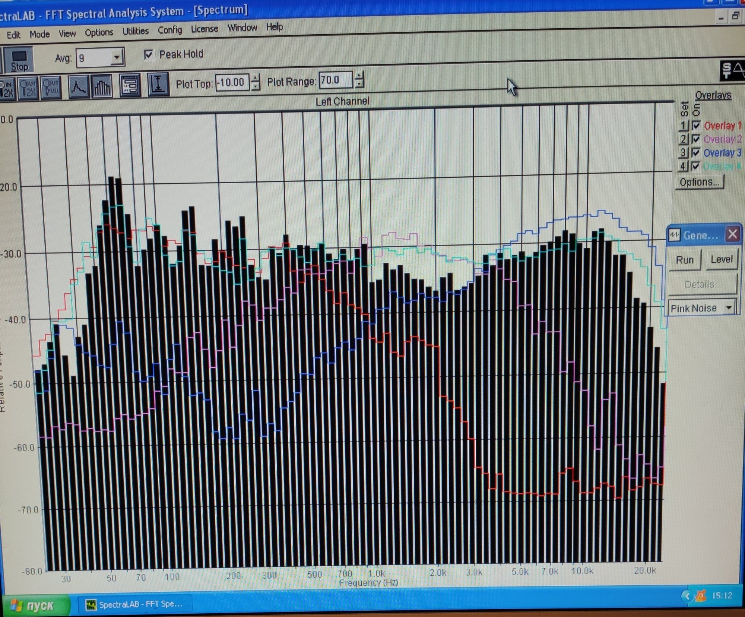745x617 pixels.
Task: Open the Utilities menu
Action: pyautogui.click(x=136, y=31)
